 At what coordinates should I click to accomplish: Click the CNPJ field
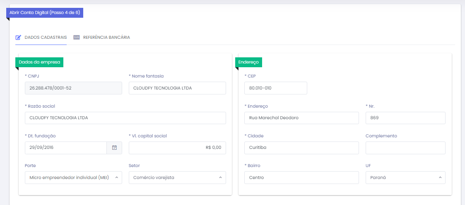73,88
